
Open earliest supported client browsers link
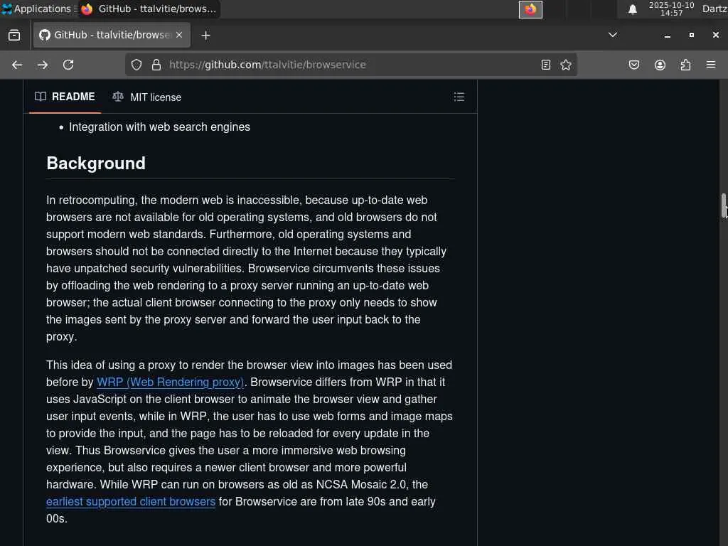pyautogui.click(x=131, y=501)
